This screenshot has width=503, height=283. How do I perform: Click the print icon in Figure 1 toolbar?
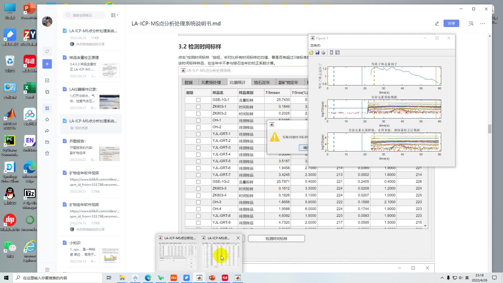point(323,53)
